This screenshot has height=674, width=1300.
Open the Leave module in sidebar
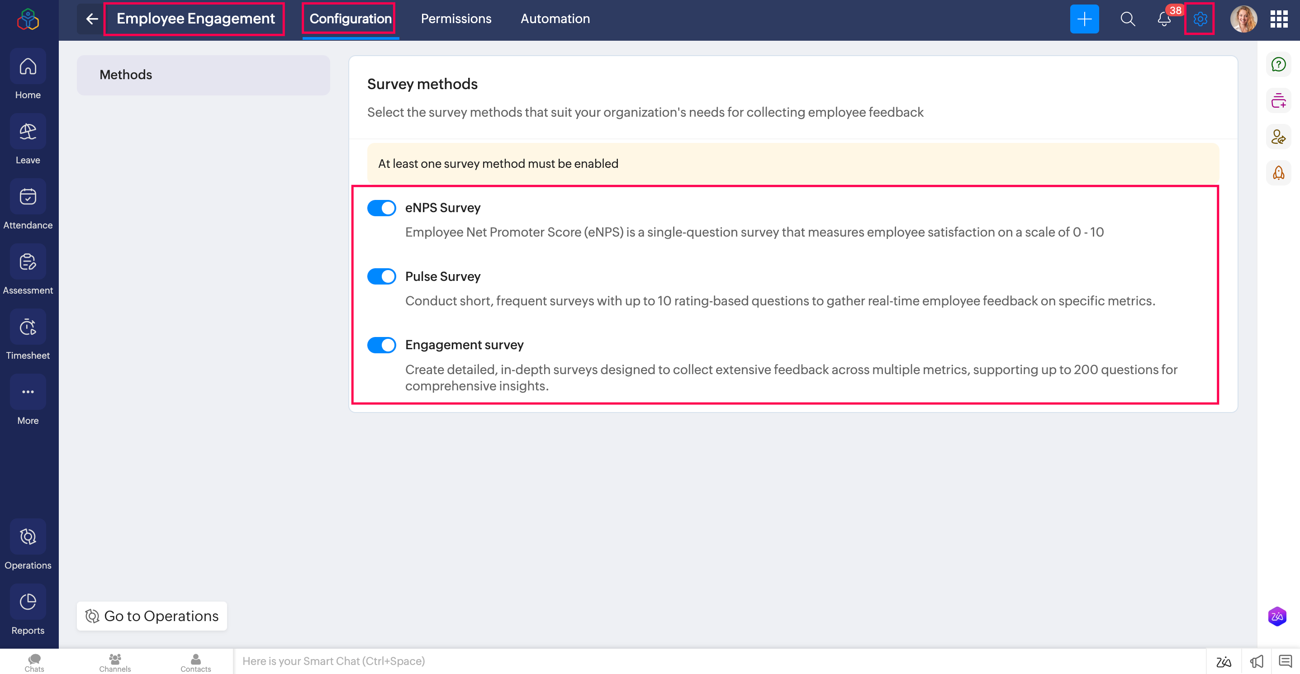click(28, 132)
